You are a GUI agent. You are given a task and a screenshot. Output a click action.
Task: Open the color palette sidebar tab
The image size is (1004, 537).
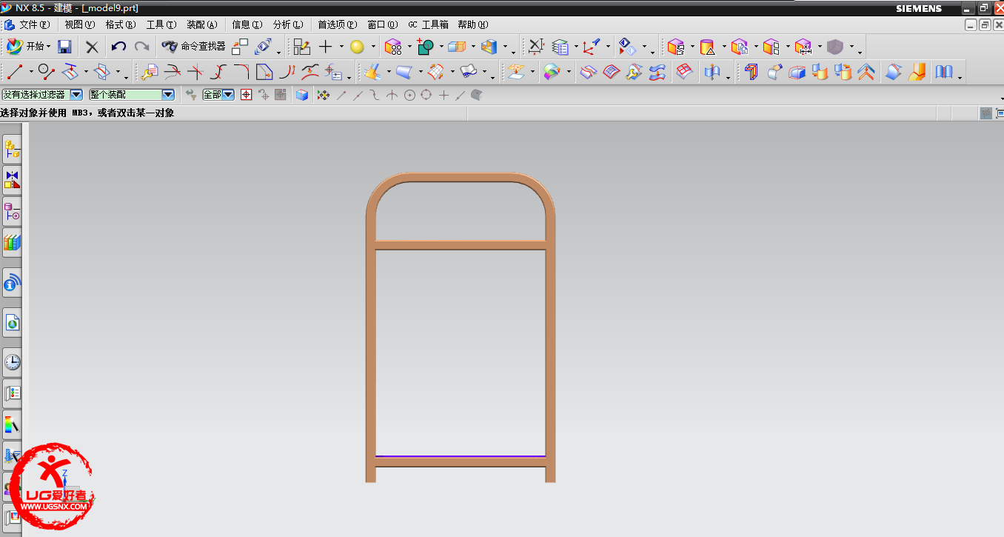click(12, 425)
